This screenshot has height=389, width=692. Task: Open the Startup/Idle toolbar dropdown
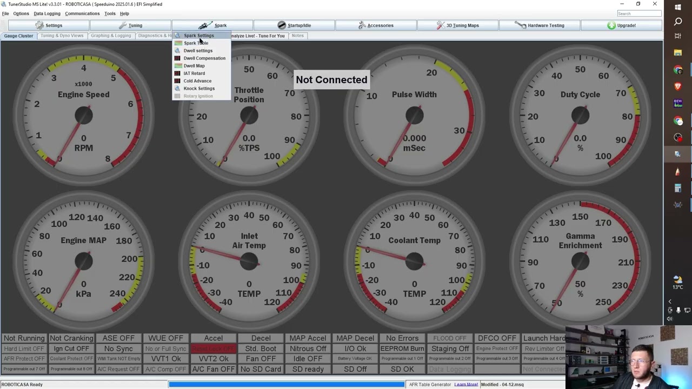point(294,25)
